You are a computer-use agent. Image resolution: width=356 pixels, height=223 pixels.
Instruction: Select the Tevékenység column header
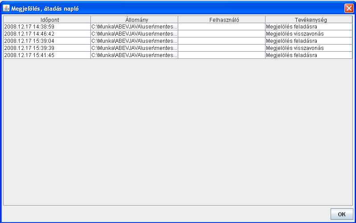(309, 20)
